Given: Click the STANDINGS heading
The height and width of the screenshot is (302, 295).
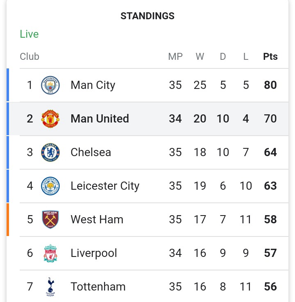Looking at the screenshot, I should pos(147,16).
